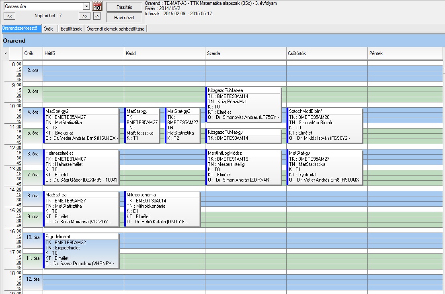Click the Szerda column header
The width and height of the screenshot is (445, 294).
[246, 53]
